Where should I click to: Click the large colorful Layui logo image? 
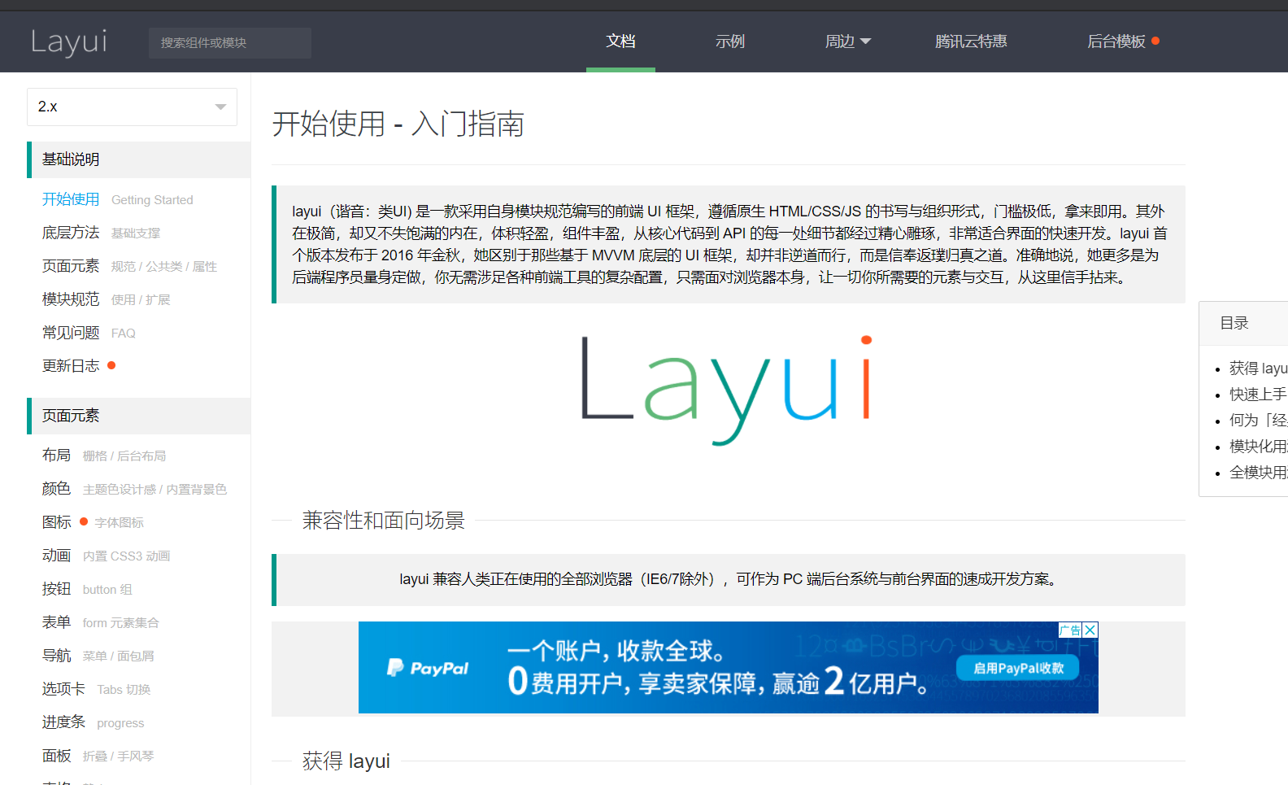tap(728, 390)
